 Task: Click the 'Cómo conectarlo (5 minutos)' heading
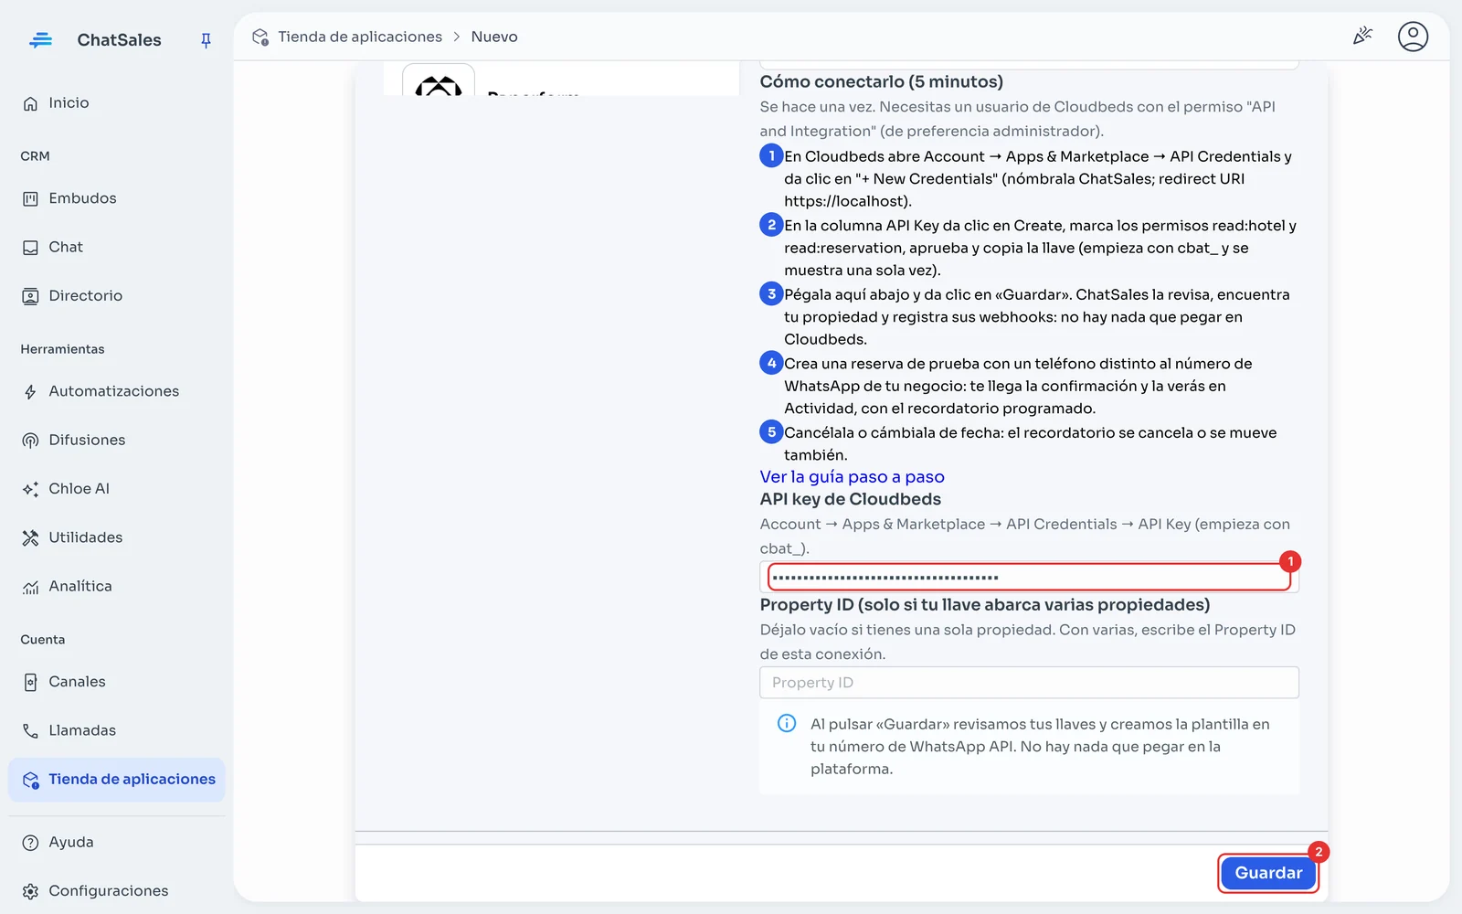click(882, 82)
